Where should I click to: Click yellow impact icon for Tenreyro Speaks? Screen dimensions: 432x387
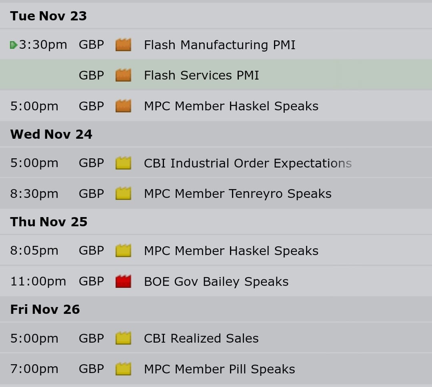point(123,193)
